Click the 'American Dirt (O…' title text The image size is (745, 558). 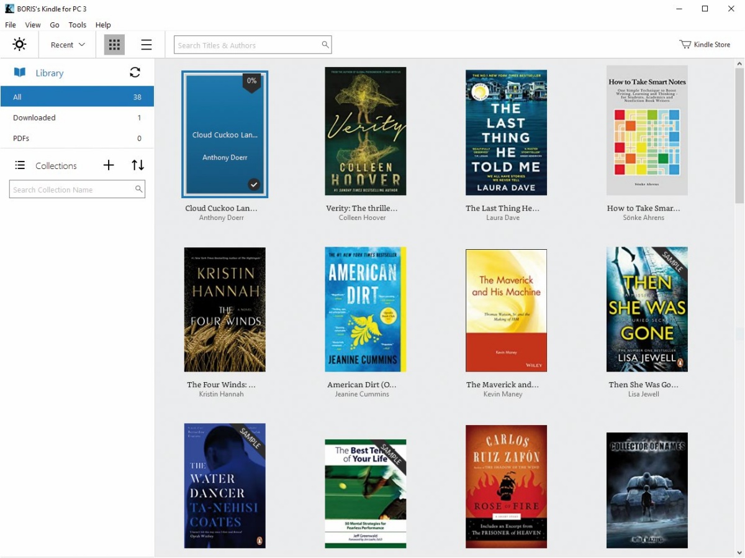(362, 385)
